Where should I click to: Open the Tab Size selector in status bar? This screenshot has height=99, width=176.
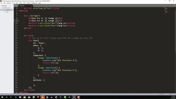coord(161,94)
